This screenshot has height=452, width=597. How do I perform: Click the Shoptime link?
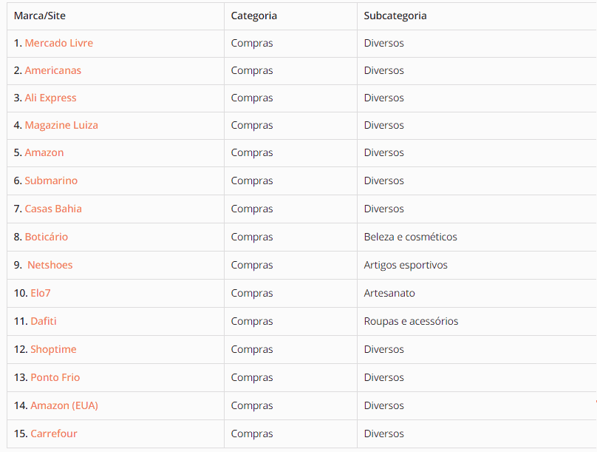coord(53,349)
